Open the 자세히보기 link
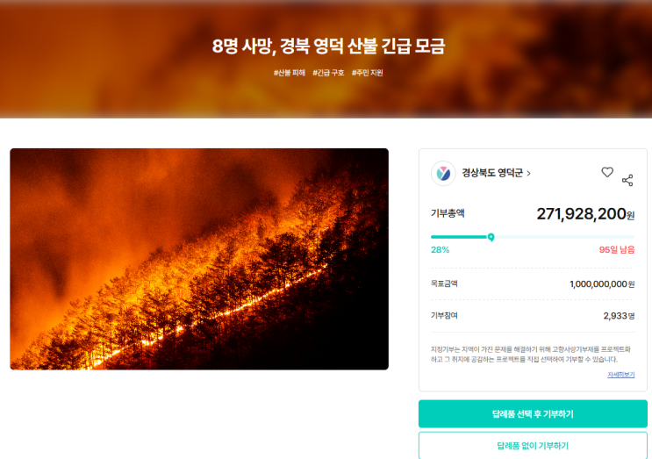Viewport: 652px width, 459px height. click(620, 375)
